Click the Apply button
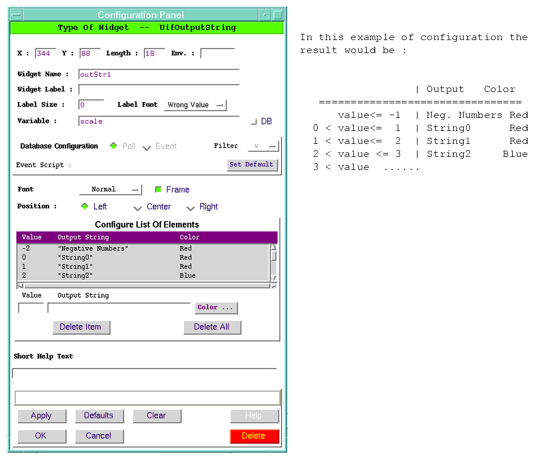This screenshot has height=460, width=558. click(41, 416)
